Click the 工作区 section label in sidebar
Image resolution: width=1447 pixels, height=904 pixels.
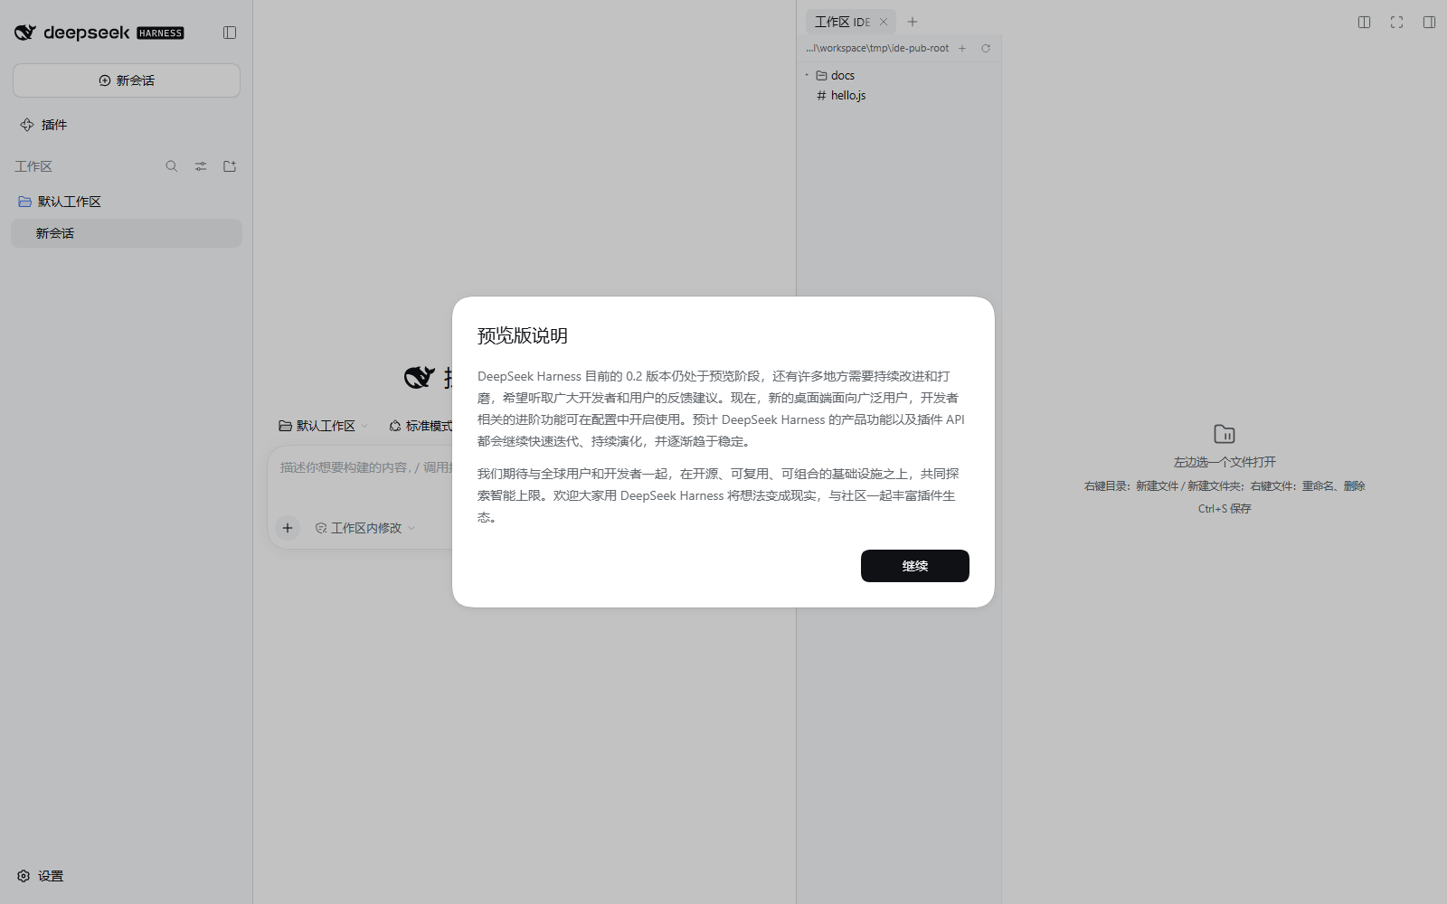click(x=33, y=166)
